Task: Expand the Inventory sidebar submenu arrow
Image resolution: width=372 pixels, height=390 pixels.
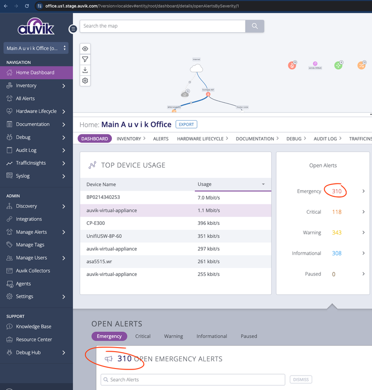Action: [x=64, y=86]
